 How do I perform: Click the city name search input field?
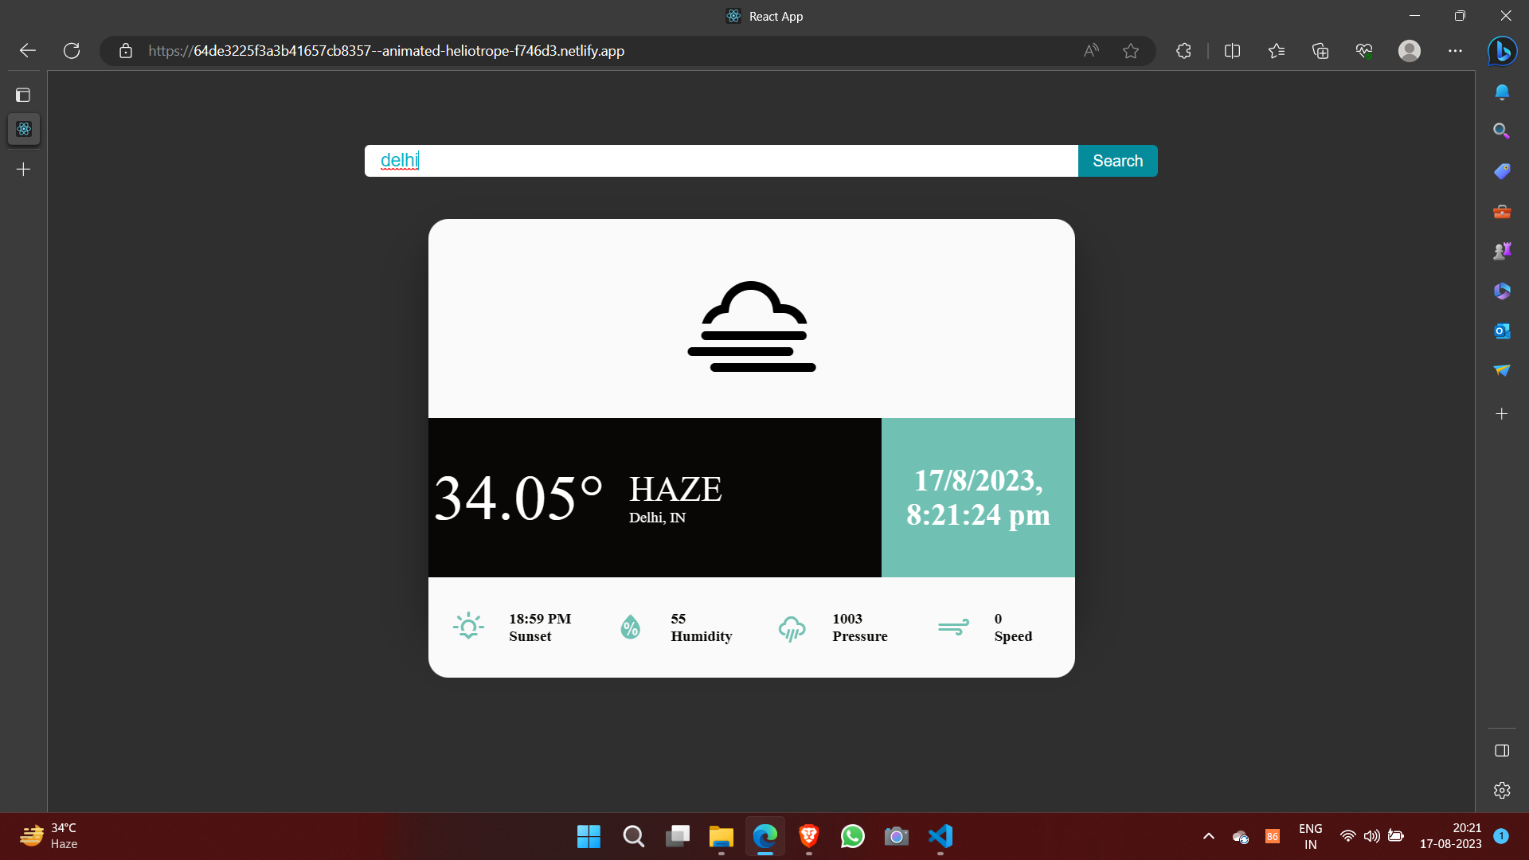(x=717, y=160)
